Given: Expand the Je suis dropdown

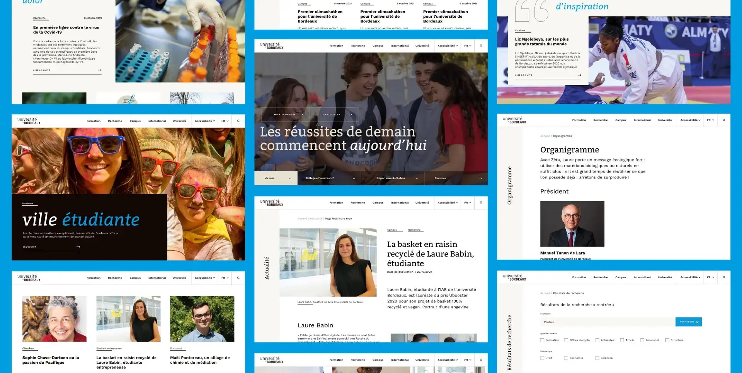Looking at the screenshot, I should pyautogui.click(x=276, y=178).
